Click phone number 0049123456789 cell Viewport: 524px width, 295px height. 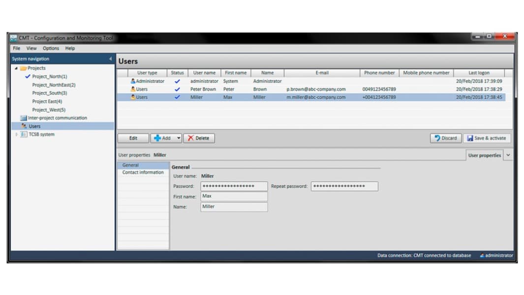click(x=379, y=89)
